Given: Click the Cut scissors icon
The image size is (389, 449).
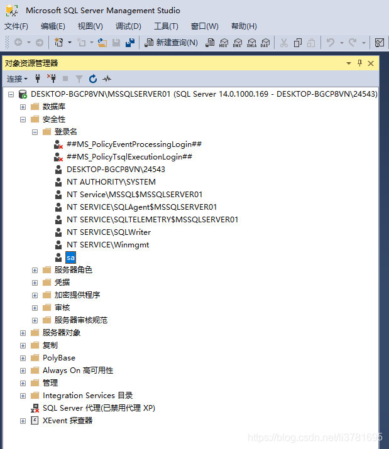Looking at the screenshot, I should pos(284,43).
